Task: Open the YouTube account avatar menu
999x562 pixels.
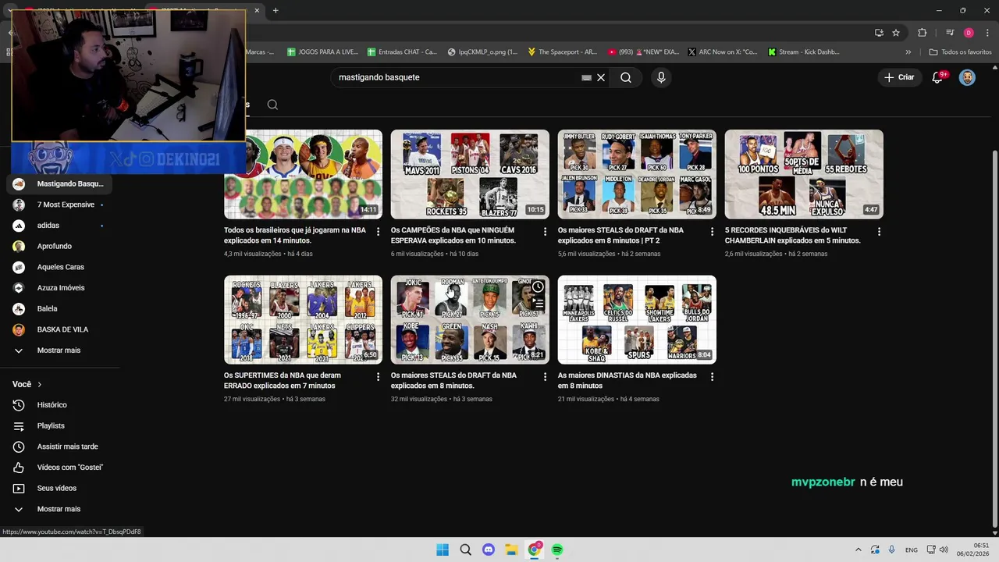Action: (x=967, y=77)
